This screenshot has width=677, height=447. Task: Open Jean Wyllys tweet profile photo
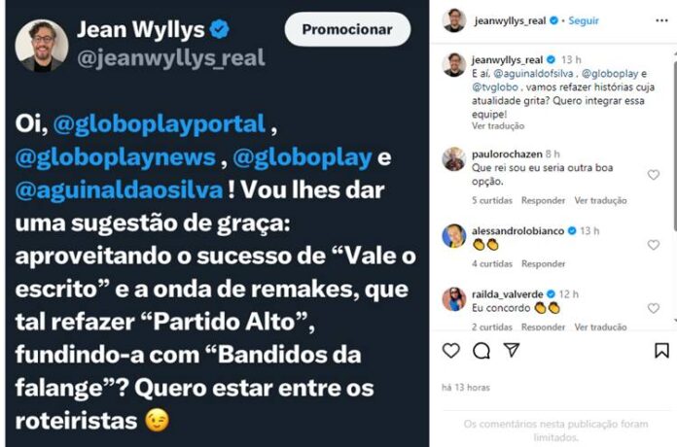42,46
